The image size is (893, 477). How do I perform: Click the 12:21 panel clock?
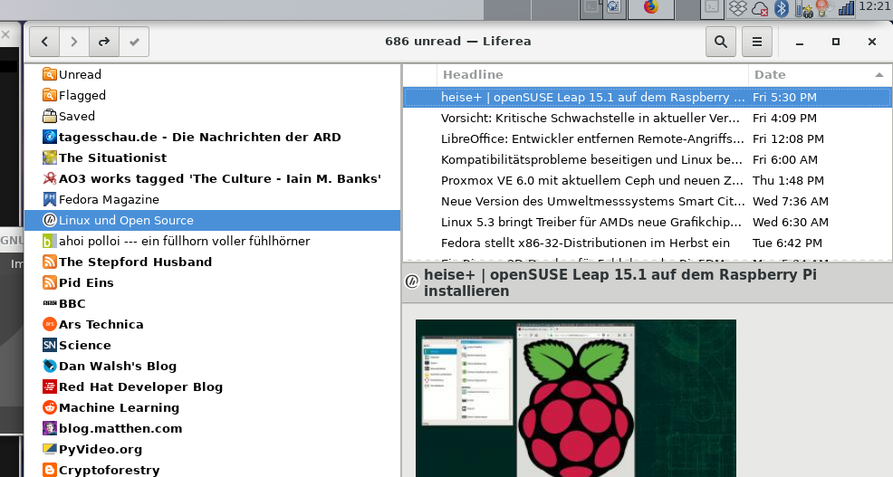coord(875,6)
